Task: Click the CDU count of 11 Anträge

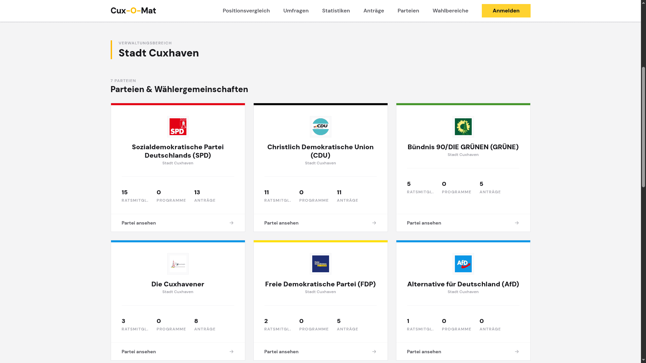Action: (x=347, y=196)
